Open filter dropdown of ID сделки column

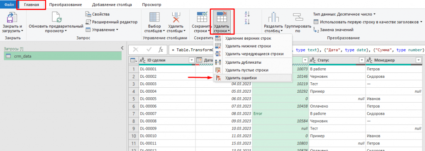coord(192,60)
